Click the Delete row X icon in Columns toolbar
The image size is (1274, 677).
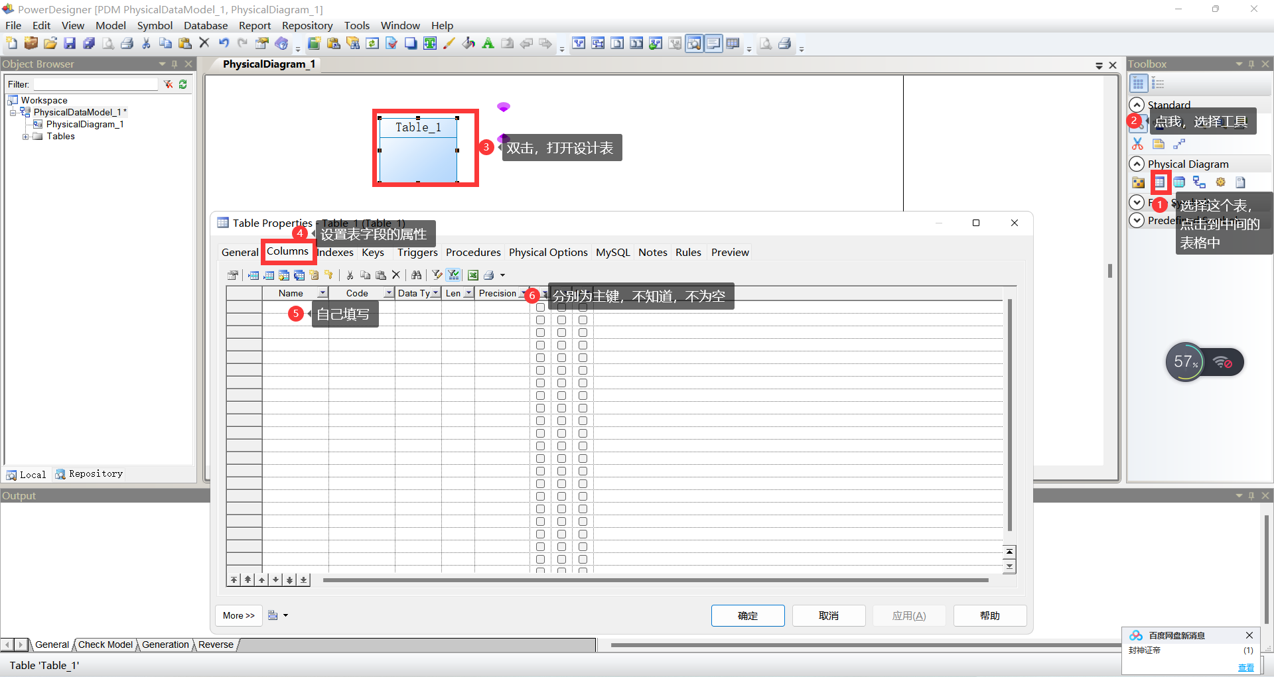click(x=396, y=275)
